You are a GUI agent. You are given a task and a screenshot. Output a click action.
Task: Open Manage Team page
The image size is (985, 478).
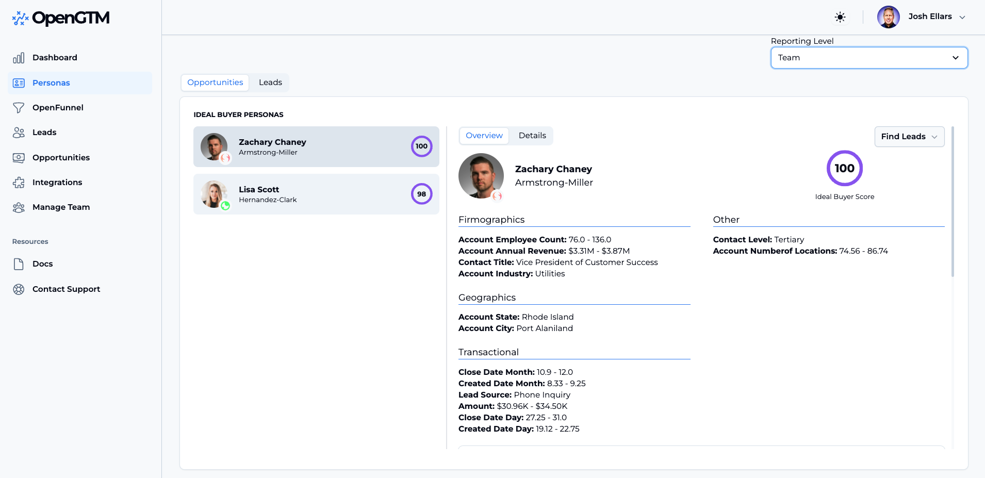pos(80,207)
